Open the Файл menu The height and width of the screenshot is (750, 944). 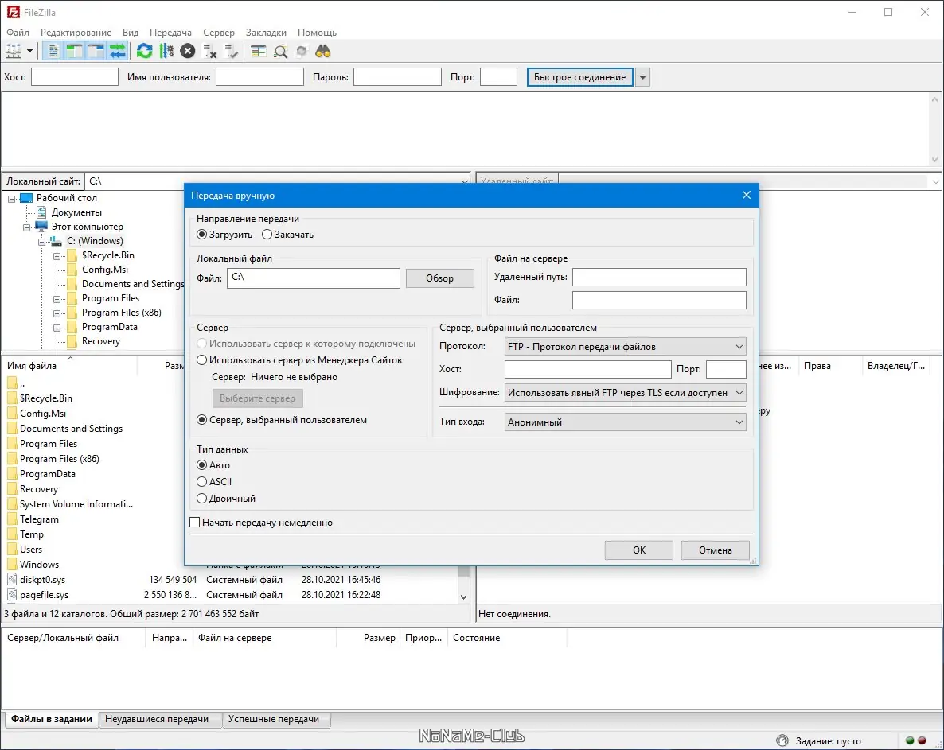point(18,33)
